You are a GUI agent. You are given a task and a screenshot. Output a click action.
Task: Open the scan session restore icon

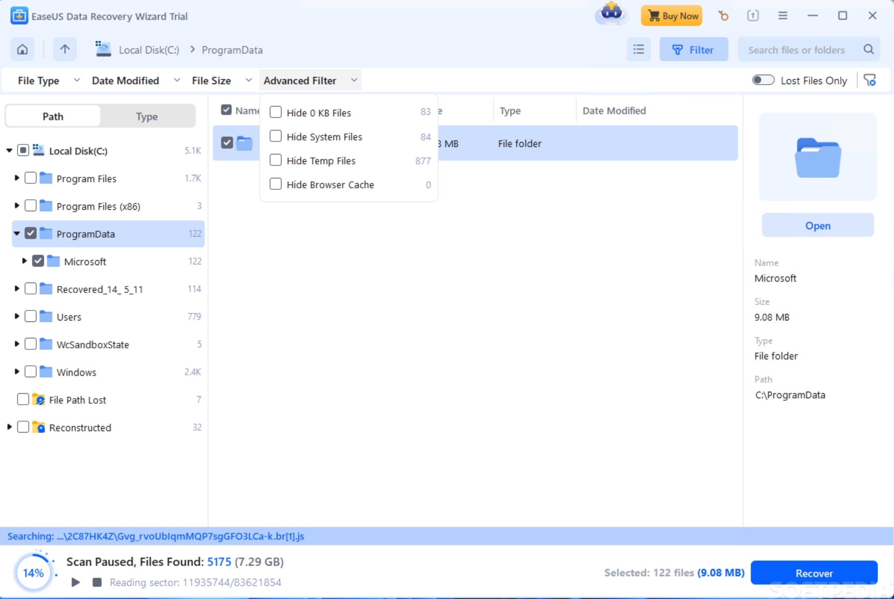(723, 15)
